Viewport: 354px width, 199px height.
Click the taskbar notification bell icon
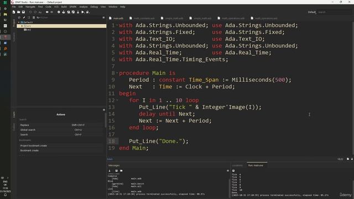point(5,195)
